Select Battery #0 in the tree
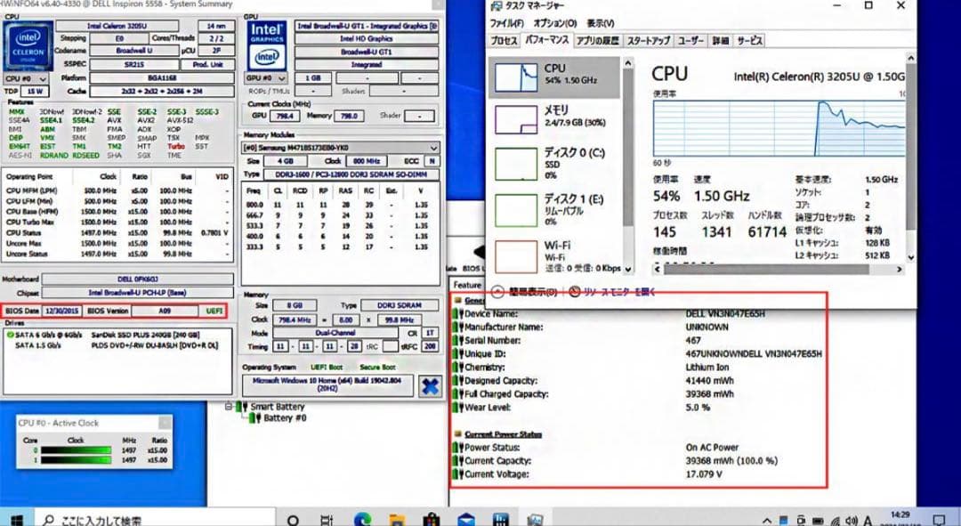 point(285,418)
